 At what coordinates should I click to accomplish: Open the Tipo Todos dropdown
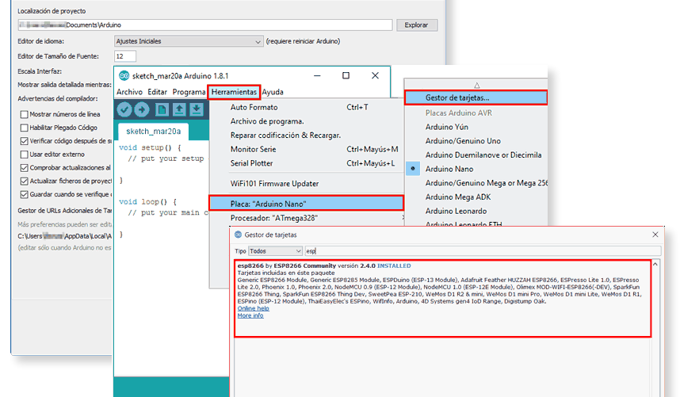(x=275, y=251)
